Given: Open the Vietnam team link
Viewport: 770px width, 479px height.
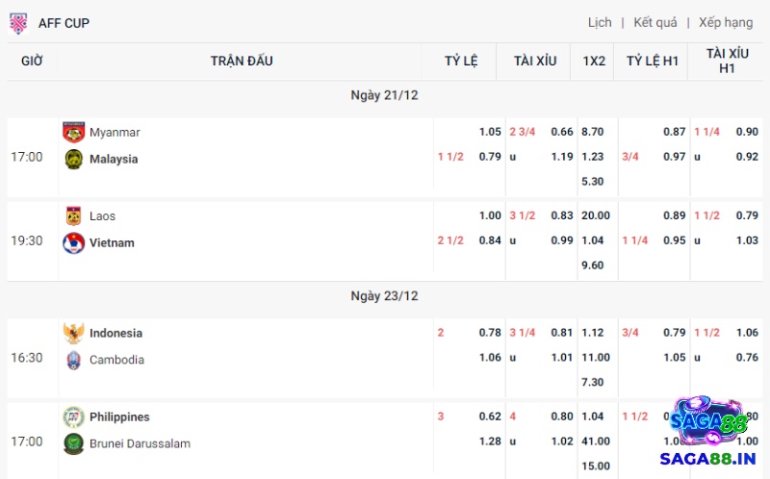Looking at the screenshot, I should point(112,243).
